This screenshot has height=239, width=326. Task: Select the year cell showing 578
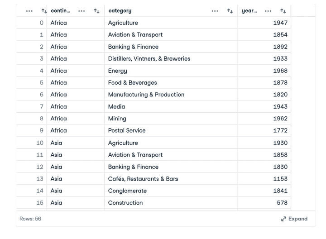coord(282,203)
